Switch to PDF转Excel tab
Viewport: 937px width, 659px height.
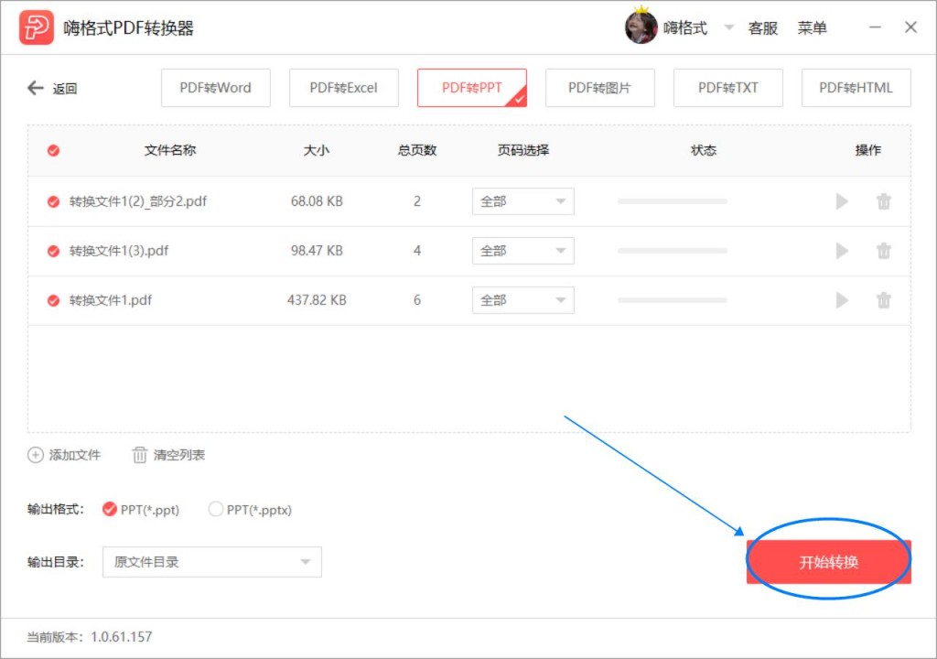click(x=344, y=88)
